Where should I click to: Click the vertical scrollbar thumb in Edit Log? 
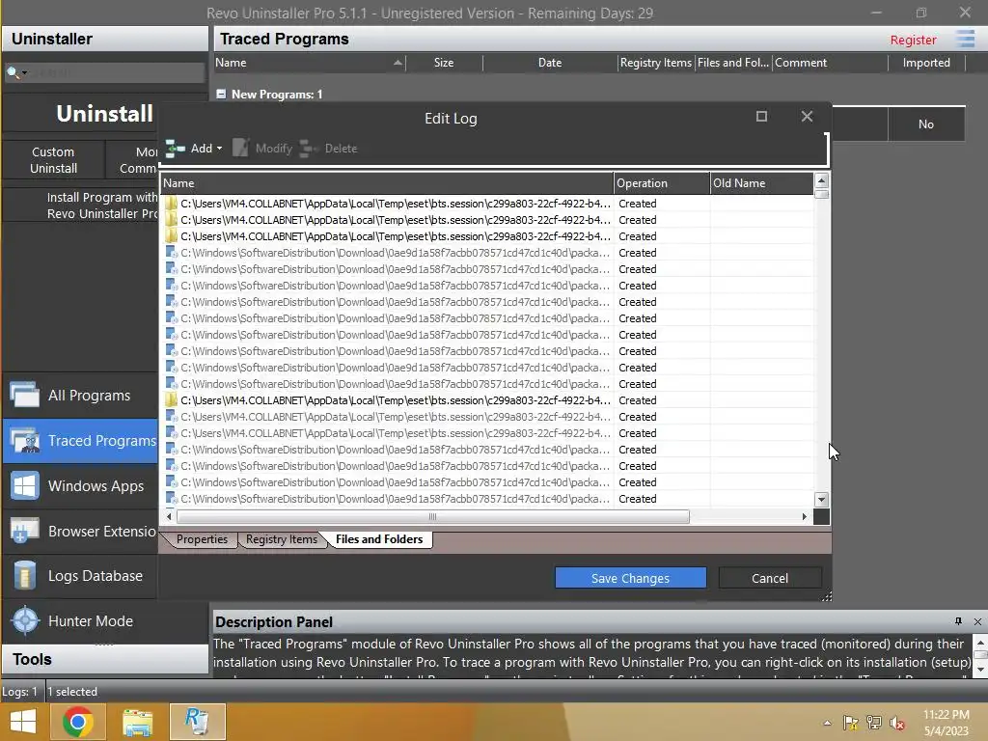821,194
